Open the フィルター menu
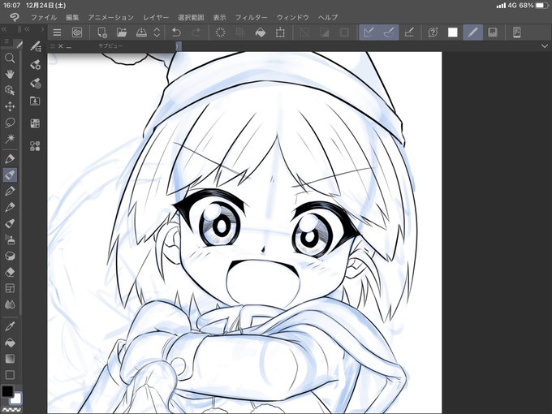Screen dimensions: 552x414 coord(252,17)
